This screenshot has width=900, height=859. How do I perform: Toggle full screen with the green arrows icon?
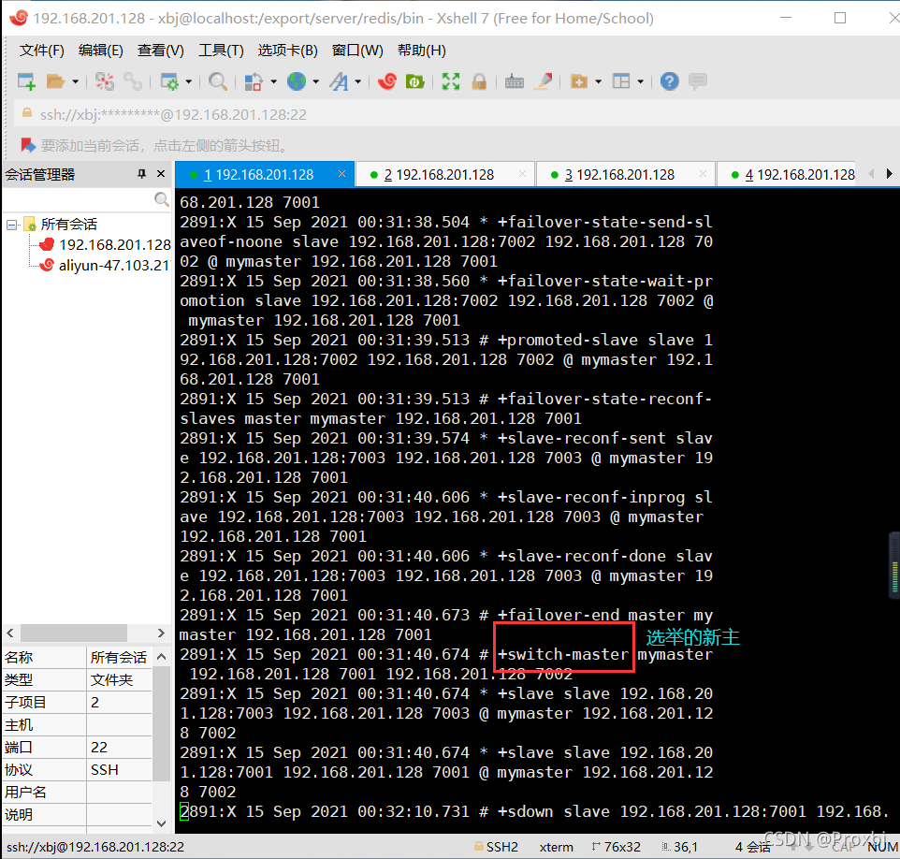pos(451,81)
